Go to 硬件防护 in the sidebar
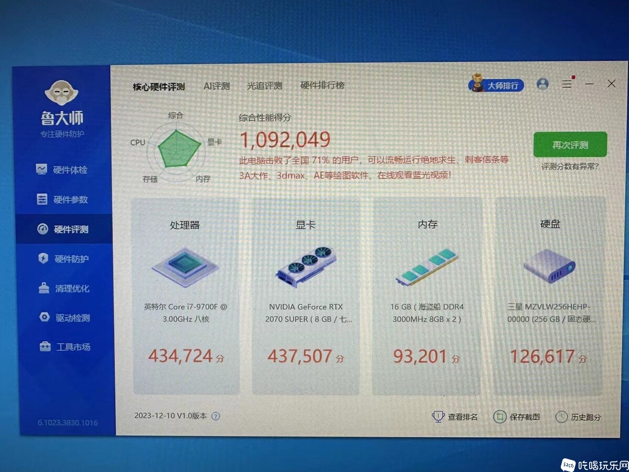The width and height of the screenshot is (629, 472). coord(63,259)
